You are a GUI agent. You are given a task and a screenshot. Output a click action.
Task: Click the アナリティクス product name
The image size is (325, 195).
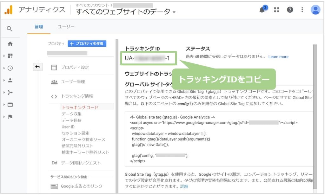[x=42, y=10]
